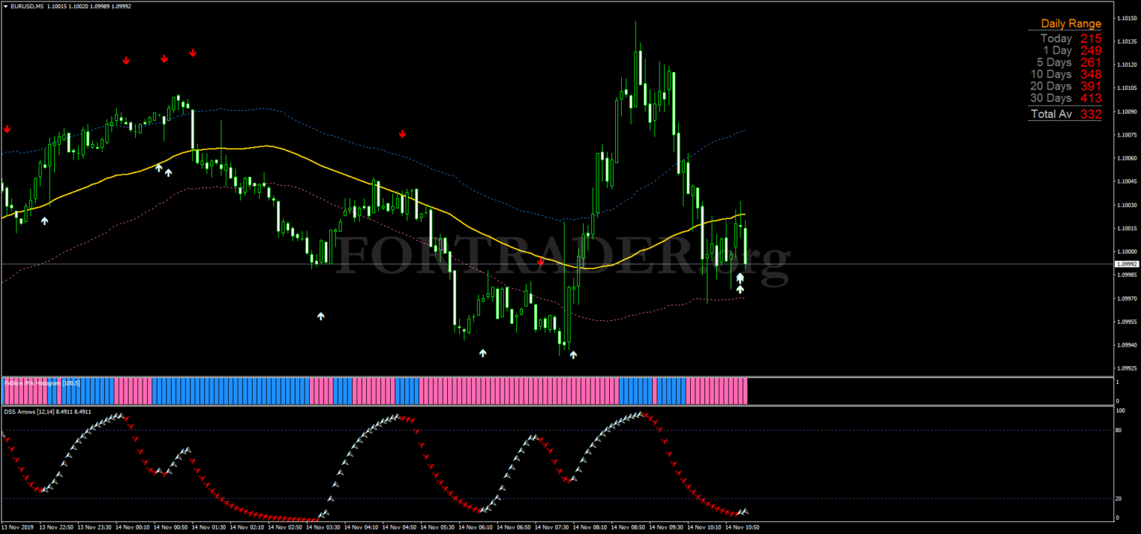
Task: Select the MA Histogram indicator label
Action: 42,383
